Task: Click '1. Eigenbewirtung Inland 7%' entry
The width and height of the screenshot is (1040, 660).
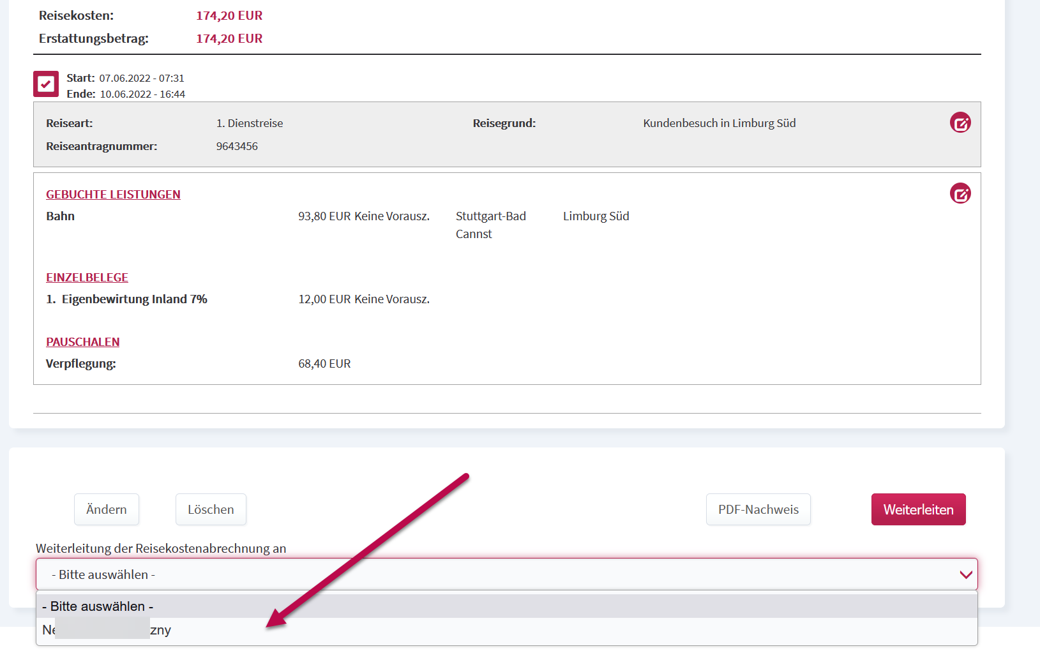Action: (126, 299)
